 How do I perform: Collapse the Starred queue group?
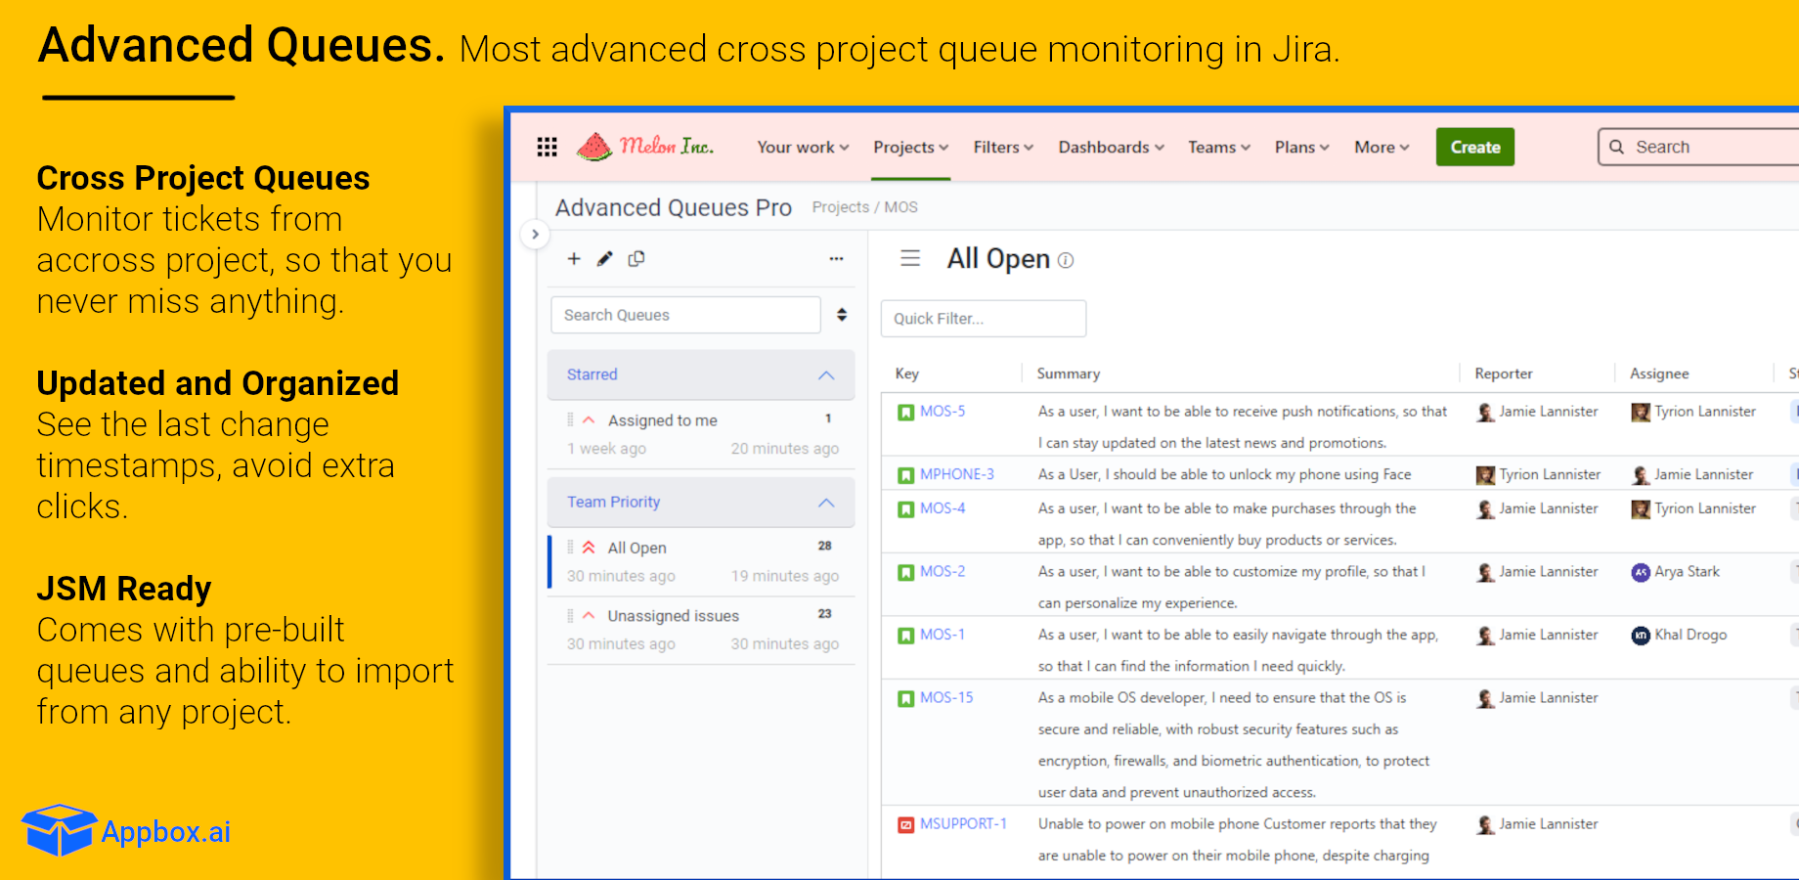826,374
